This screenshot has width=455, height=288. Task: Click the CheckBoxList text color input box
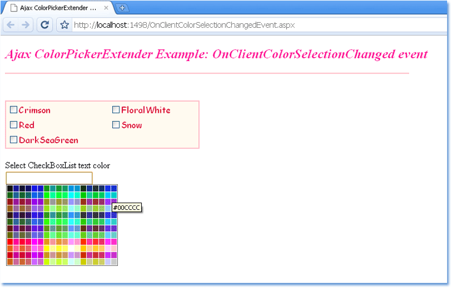[49, 178]
